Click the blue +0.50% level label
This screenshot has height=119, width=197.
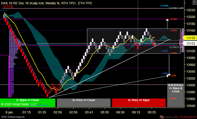tap(164, 6)
